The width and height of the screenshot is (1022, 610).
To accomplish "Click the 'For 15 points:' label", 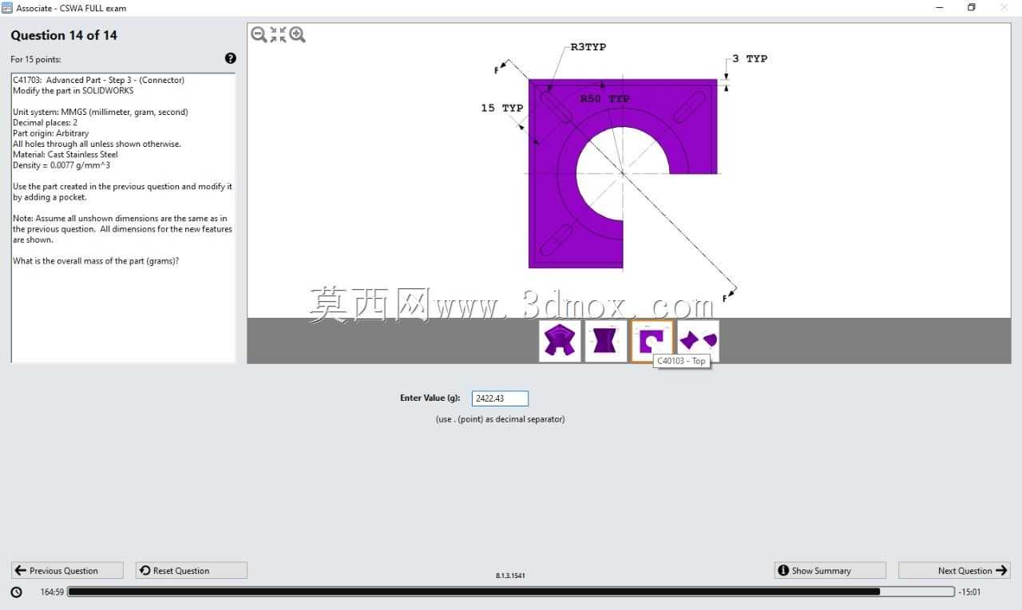I will (x=36, y=59).
